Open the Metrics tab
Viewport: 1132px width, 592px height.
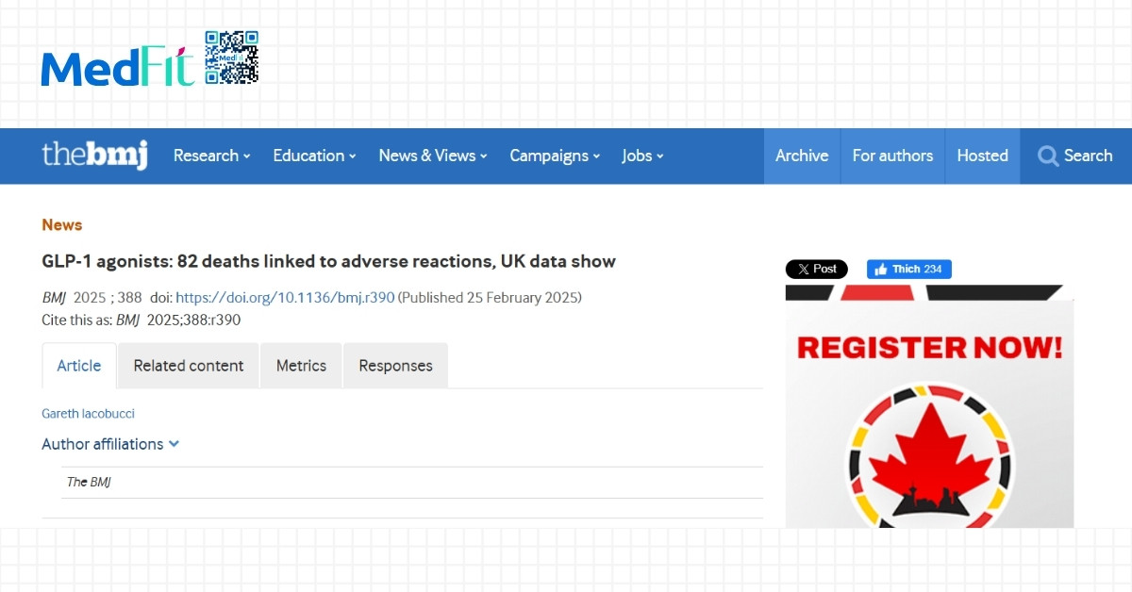pos(301,366)
